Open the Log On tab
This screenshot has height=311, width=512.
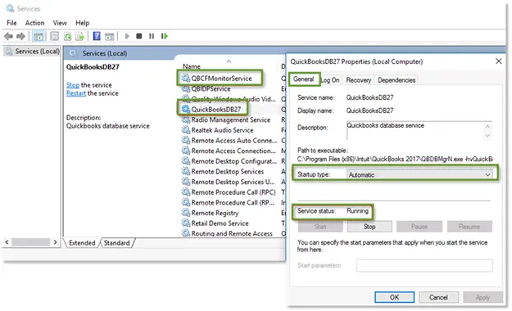[330, 80]
